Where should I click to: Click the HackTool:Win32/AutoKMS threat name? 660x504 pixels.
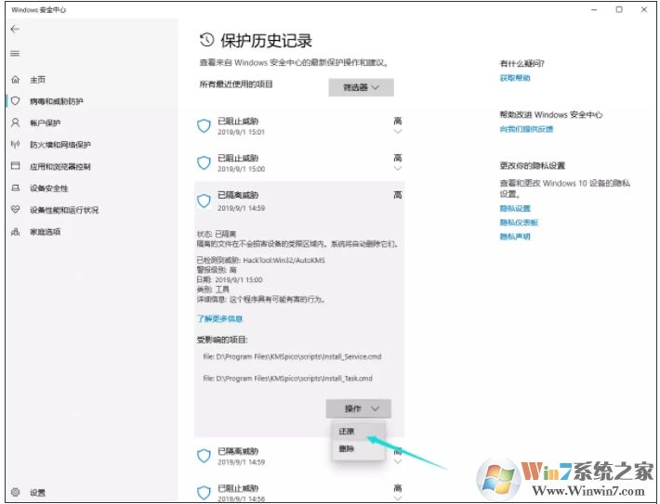click(284, 260)
